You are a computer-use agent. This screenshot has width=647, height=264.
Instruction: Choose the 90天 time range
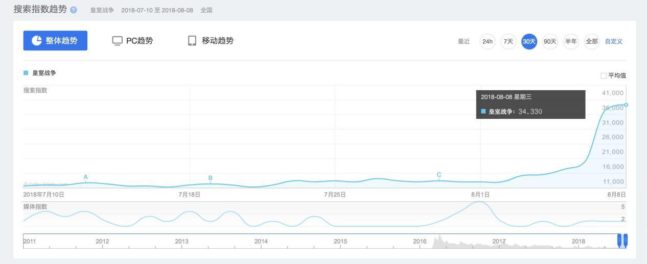[550, 41]
